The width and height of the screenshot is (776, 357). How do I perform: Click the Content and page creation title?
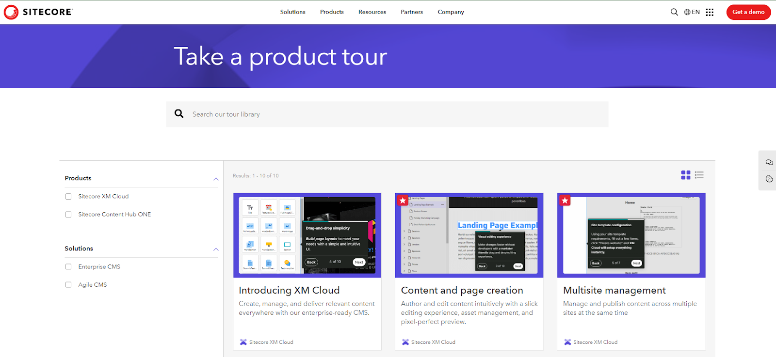pyautogui.click(x=462, y=290)
